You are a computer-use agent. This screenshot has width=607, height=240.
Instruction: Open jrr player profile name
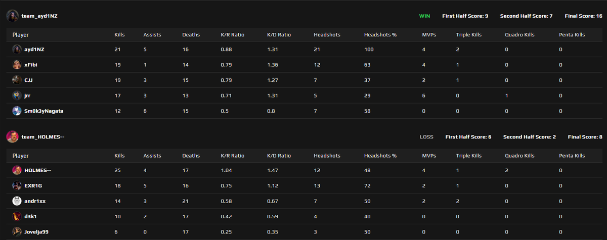coord(28,95)
